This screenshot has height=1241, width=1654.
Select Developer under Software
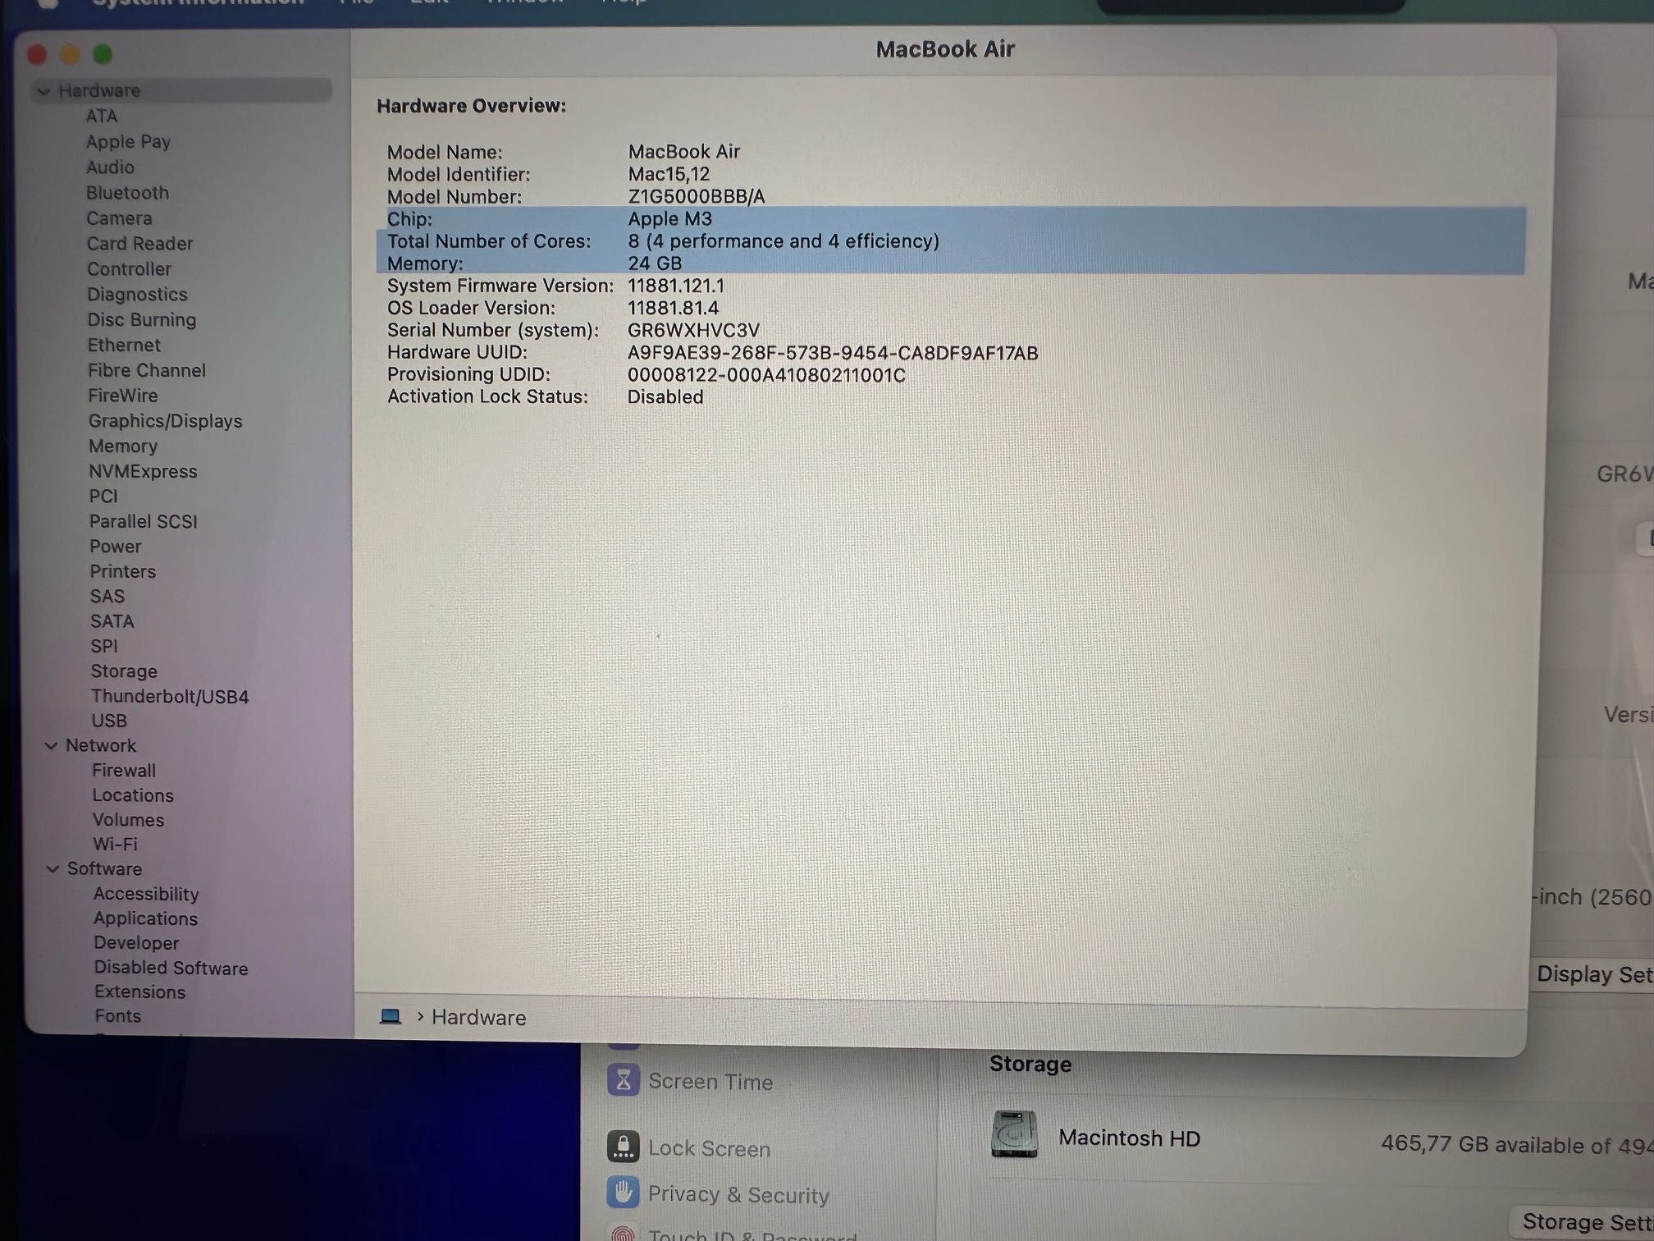tap(135, 943)
